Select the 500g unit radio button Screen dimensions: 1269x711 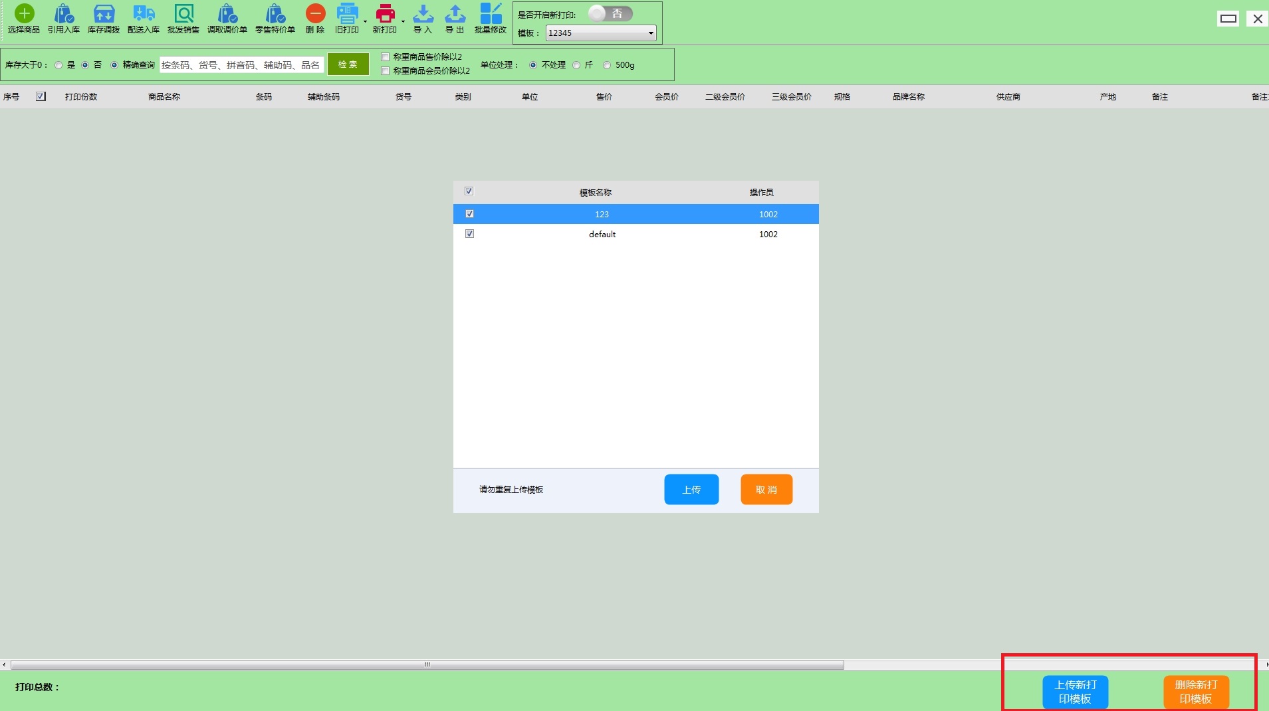tap(607, 65)
